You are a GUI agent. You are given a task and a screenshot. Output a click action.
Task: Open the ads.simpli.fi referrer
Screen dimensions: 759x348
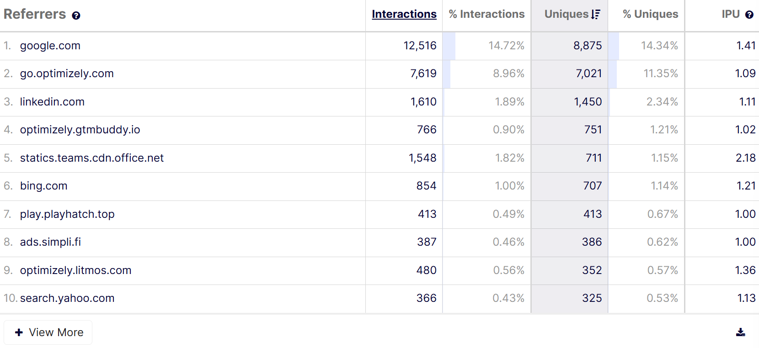[x=50, y=242]
